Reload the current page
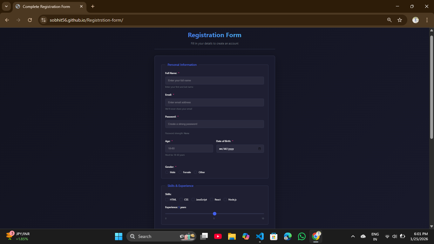 coord(30,20)
